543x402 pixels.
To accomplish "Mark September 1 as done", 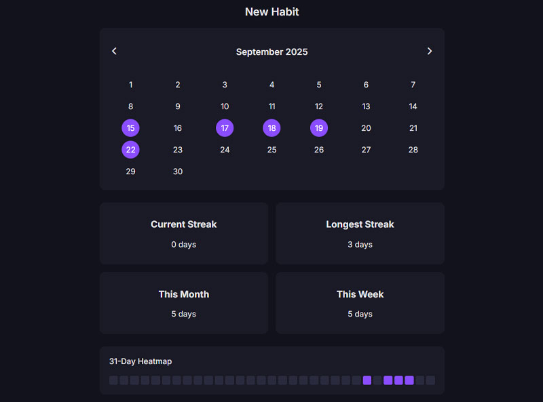I will tap(130, 85).
